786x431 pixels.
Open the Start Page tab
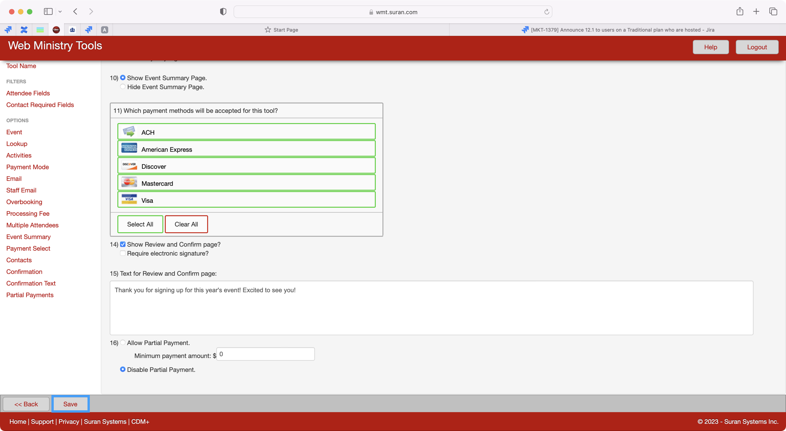pyautogui.click(x=281, y=30)
